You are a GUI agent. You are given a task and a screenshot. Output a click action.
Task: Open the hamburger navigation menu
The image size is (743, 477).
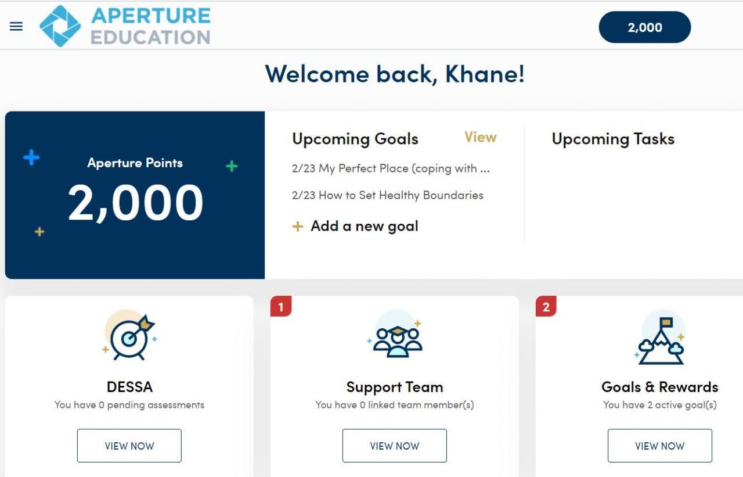[16, 26]
